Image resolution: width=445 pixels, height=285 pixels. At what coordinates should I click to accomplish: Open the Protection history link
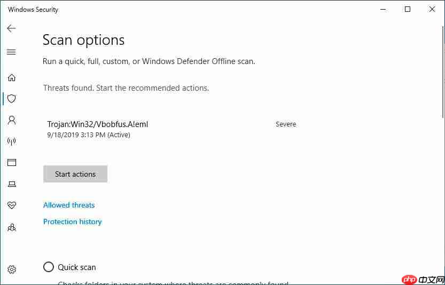pos(72,221)
